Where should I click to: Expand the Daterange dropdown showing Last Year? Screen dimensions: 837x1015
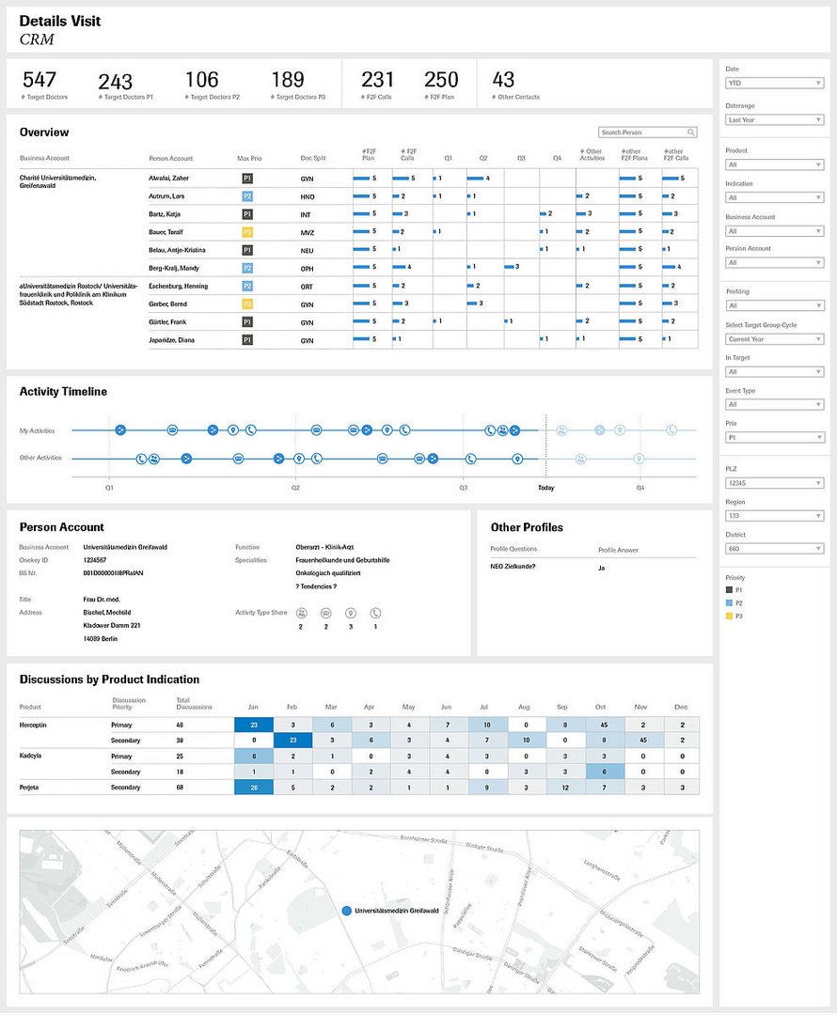(774, 120)
